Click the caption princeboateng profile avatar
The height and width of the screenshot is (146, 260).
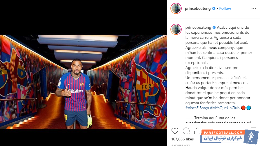click(176, 29)
